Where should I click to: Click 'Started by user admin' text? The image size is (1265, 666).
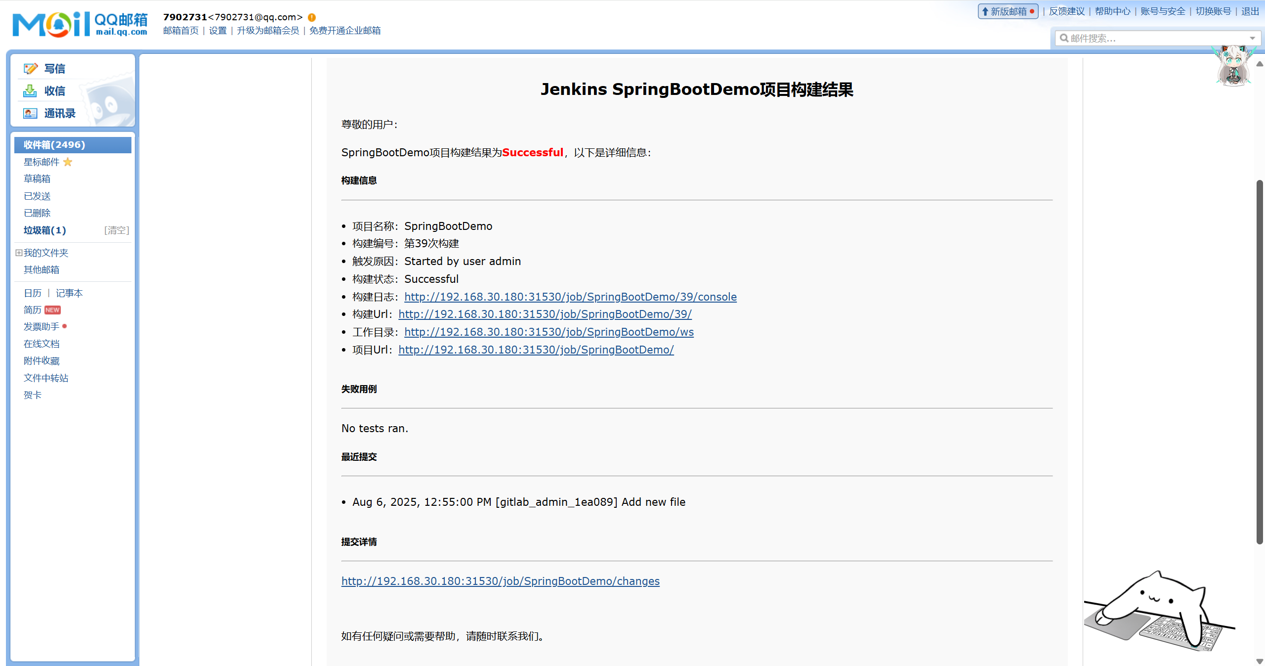(x=463, y=261)
